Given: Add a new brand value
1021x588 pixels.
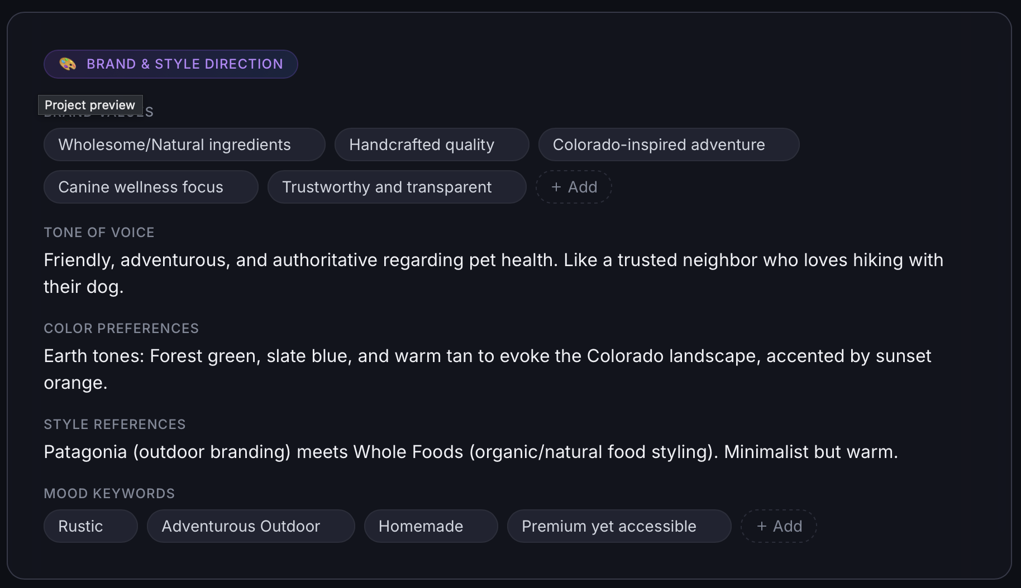Looking at the screenshot, I should (574, 187).
